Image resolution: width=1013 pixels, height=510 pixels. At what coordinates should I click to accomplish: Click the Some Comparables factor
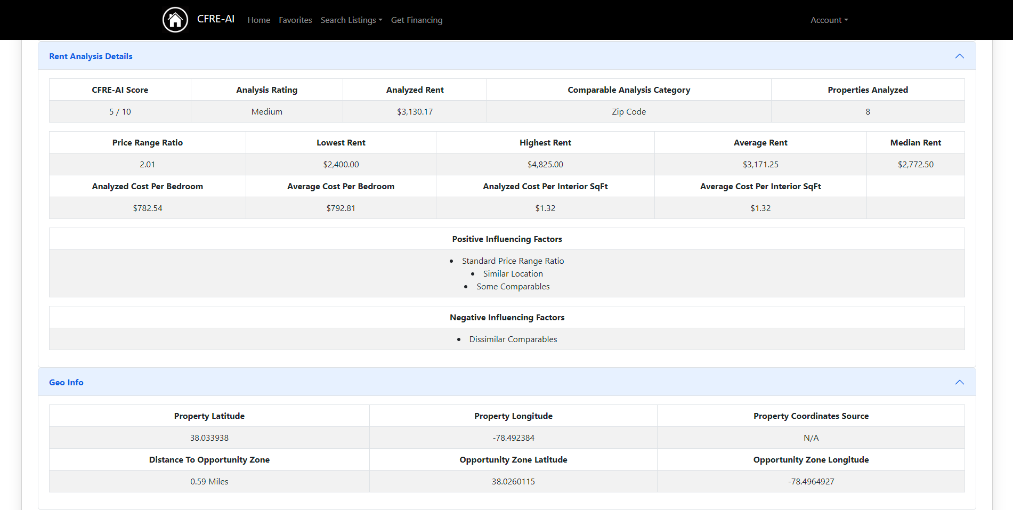(x=513, y=286)
